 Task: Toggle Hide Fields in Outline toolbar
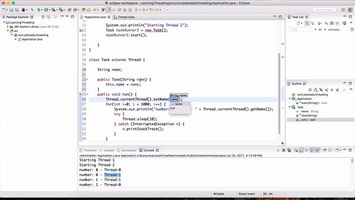click(x=321, y=90)
